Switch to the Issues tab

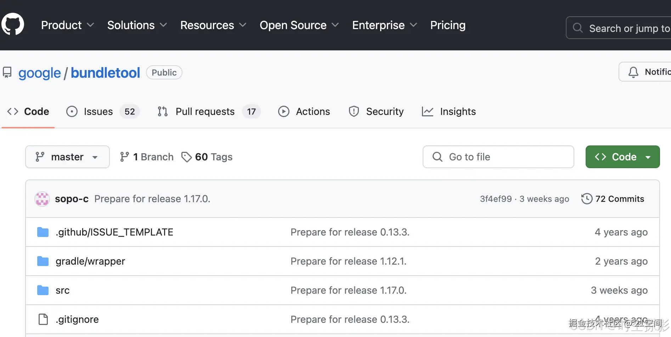[98, 111]
